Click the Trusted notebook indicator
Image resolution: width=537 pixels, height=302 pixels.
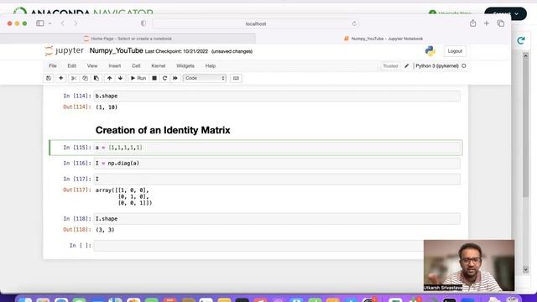[x=390, y=65]
